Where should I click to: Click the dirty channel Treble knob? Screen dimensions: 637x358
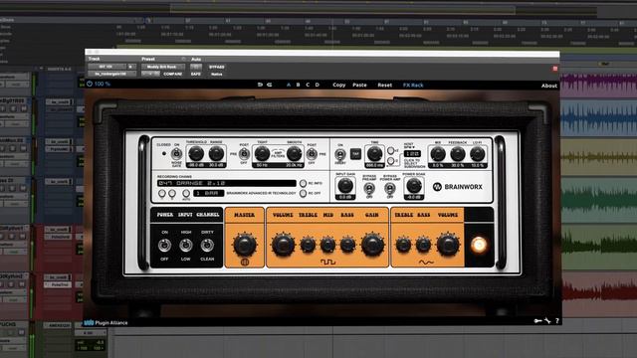(308, 245)
